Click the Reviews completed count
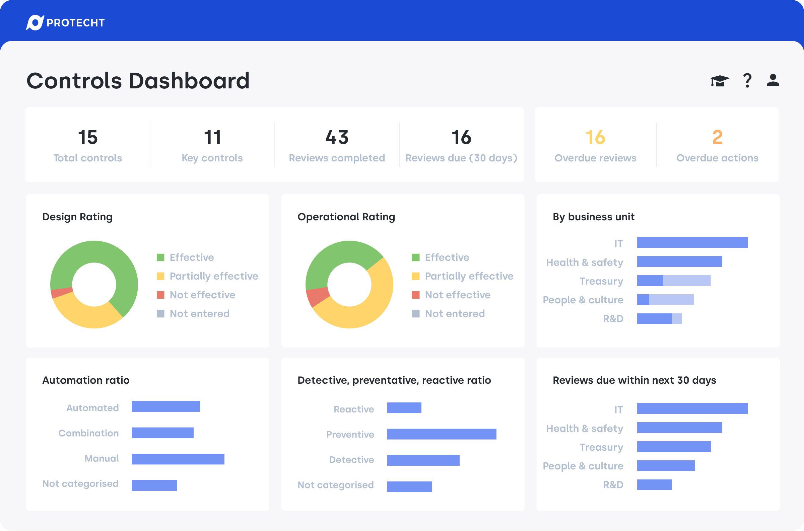This screenshot has height=531, width=804. click(337, 145)
